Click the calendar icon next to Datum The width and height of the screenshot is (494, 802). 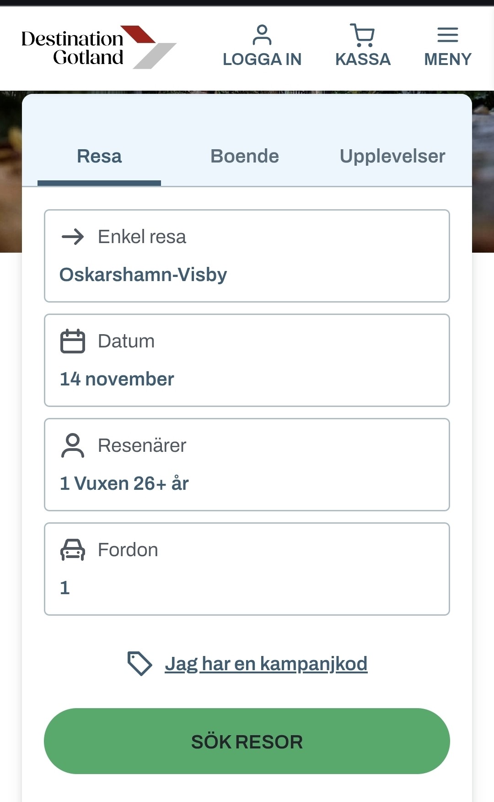(x=73, y=341)
